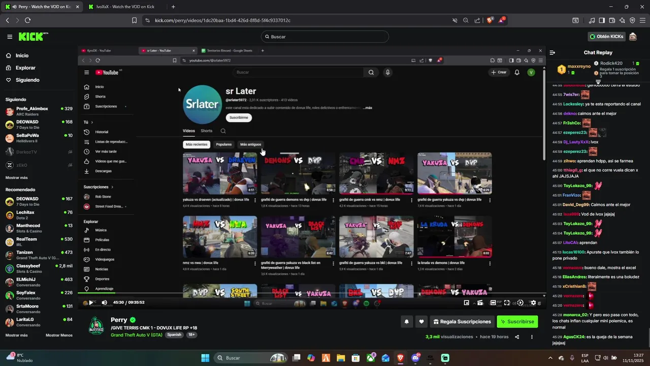Share the VOD via share icon
The height and width of the screenshot is (366, 650).
click(517, 337)
